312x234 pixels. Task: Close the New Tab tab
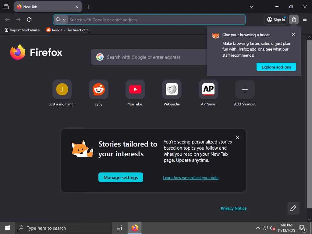(77, 7)
